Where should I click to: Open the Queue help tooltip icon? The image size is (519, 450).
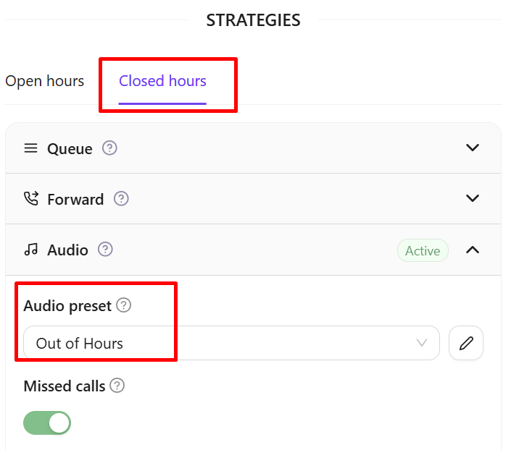109,148
